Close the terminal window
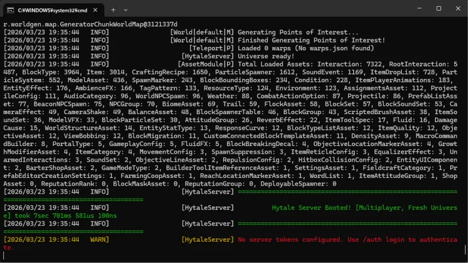The width and height of the screenshot is (468, 263). (455, 9)
